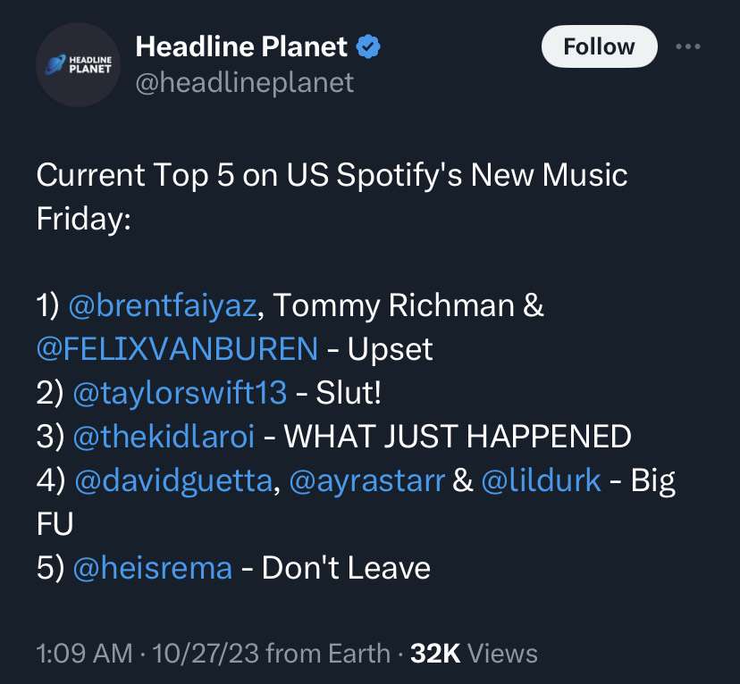Viewport: 740px width, 684px height.
Task: Open the @brentfaiyaz mention
Action: pos(163,305)
